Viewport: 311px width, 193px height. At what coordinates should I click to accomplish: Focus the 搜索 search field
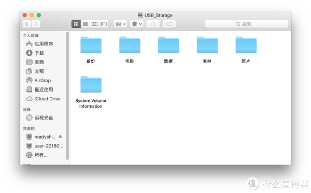(247, 24)
